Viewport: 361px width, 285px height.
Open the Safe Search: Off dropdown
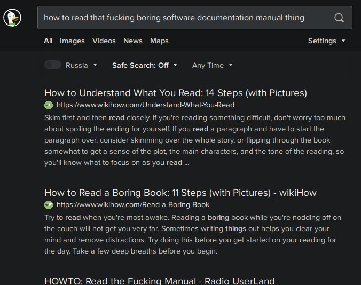pyautogui.click(x=144, y=65)
